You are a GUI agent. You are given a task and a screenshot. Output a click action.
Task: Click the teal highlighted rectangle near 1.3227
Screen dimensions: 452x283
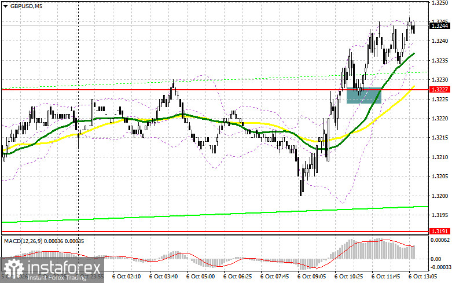(364, 95)
